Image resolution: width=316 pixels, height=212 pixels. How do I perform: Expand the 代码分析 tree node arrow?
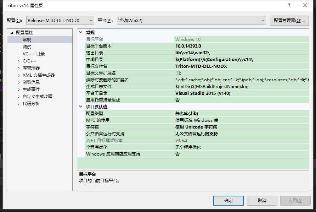18,104
